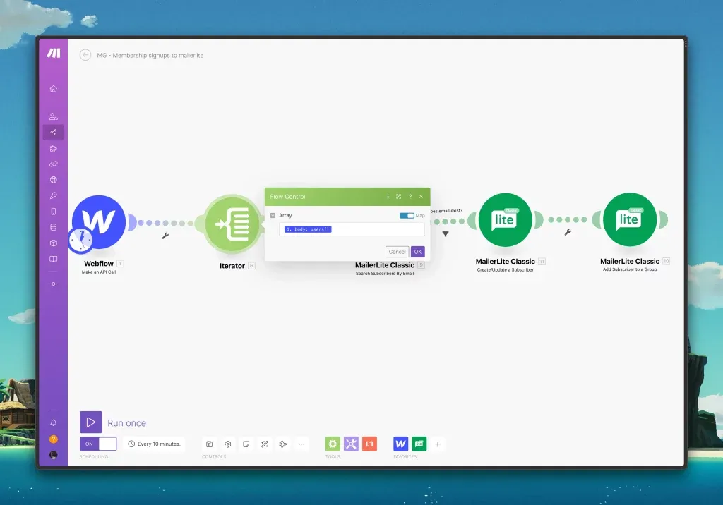The width and height of the screenshot is (723, 505).
Task: Add a new favorite with plus
Action: point(438,444)
